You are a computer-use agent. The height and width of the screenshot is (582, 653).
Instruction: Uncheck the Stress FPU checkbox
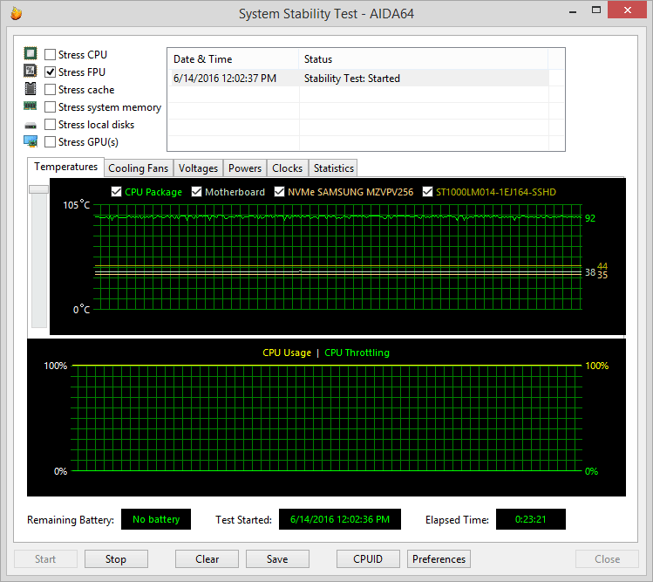(50, 72)
